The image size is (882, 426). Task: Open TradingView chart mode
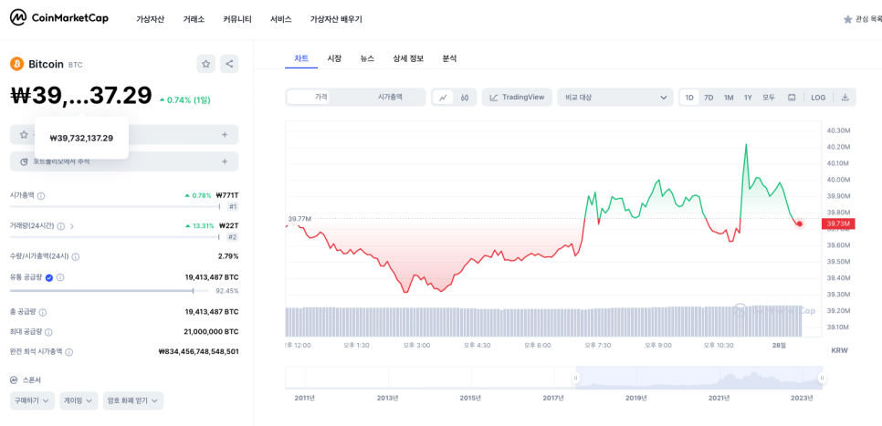pyautogui.click(x=517, y=98)
